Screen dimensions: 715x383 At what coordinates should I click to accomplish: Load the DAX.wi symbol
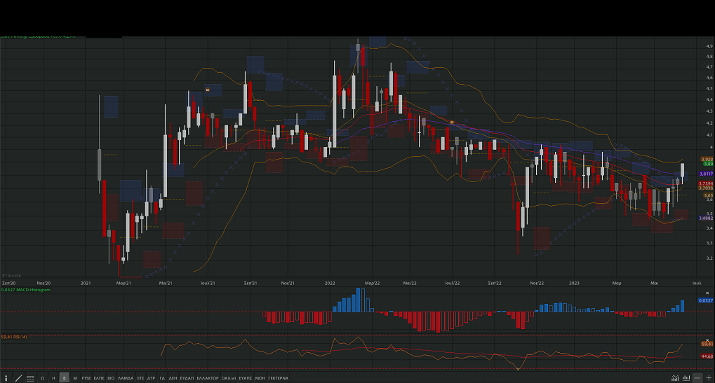(229, 378)
